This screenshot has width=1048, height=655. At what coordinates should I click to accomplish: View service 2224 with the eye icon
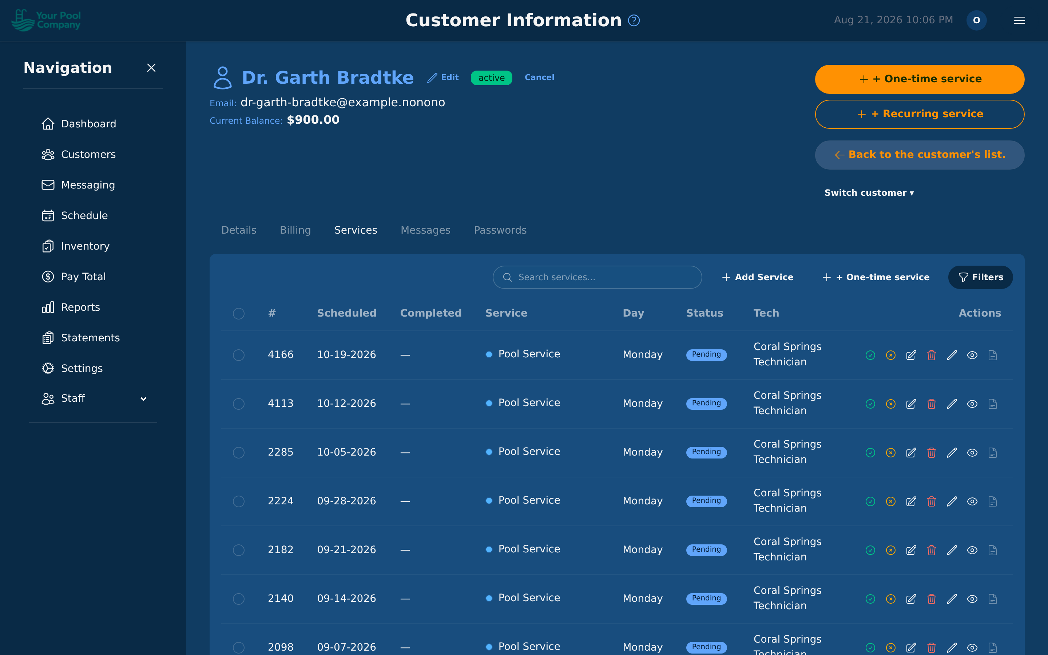[972, 502]
